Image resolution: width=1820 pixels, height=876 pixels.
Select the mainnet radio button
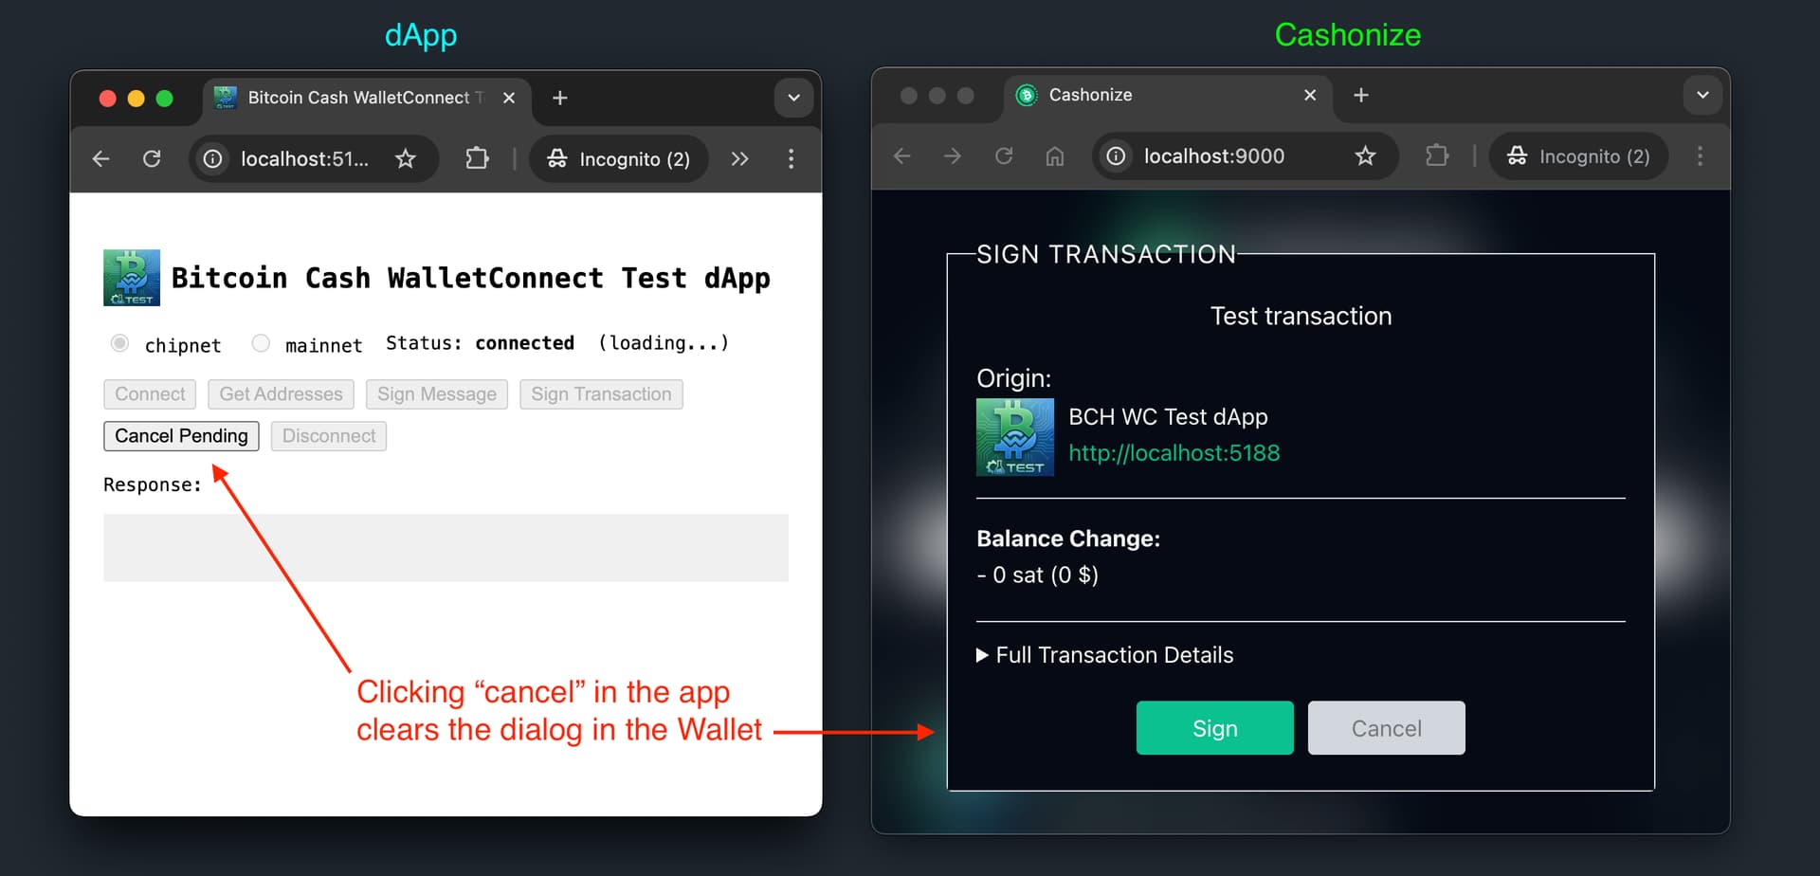[x=261, y=343]
